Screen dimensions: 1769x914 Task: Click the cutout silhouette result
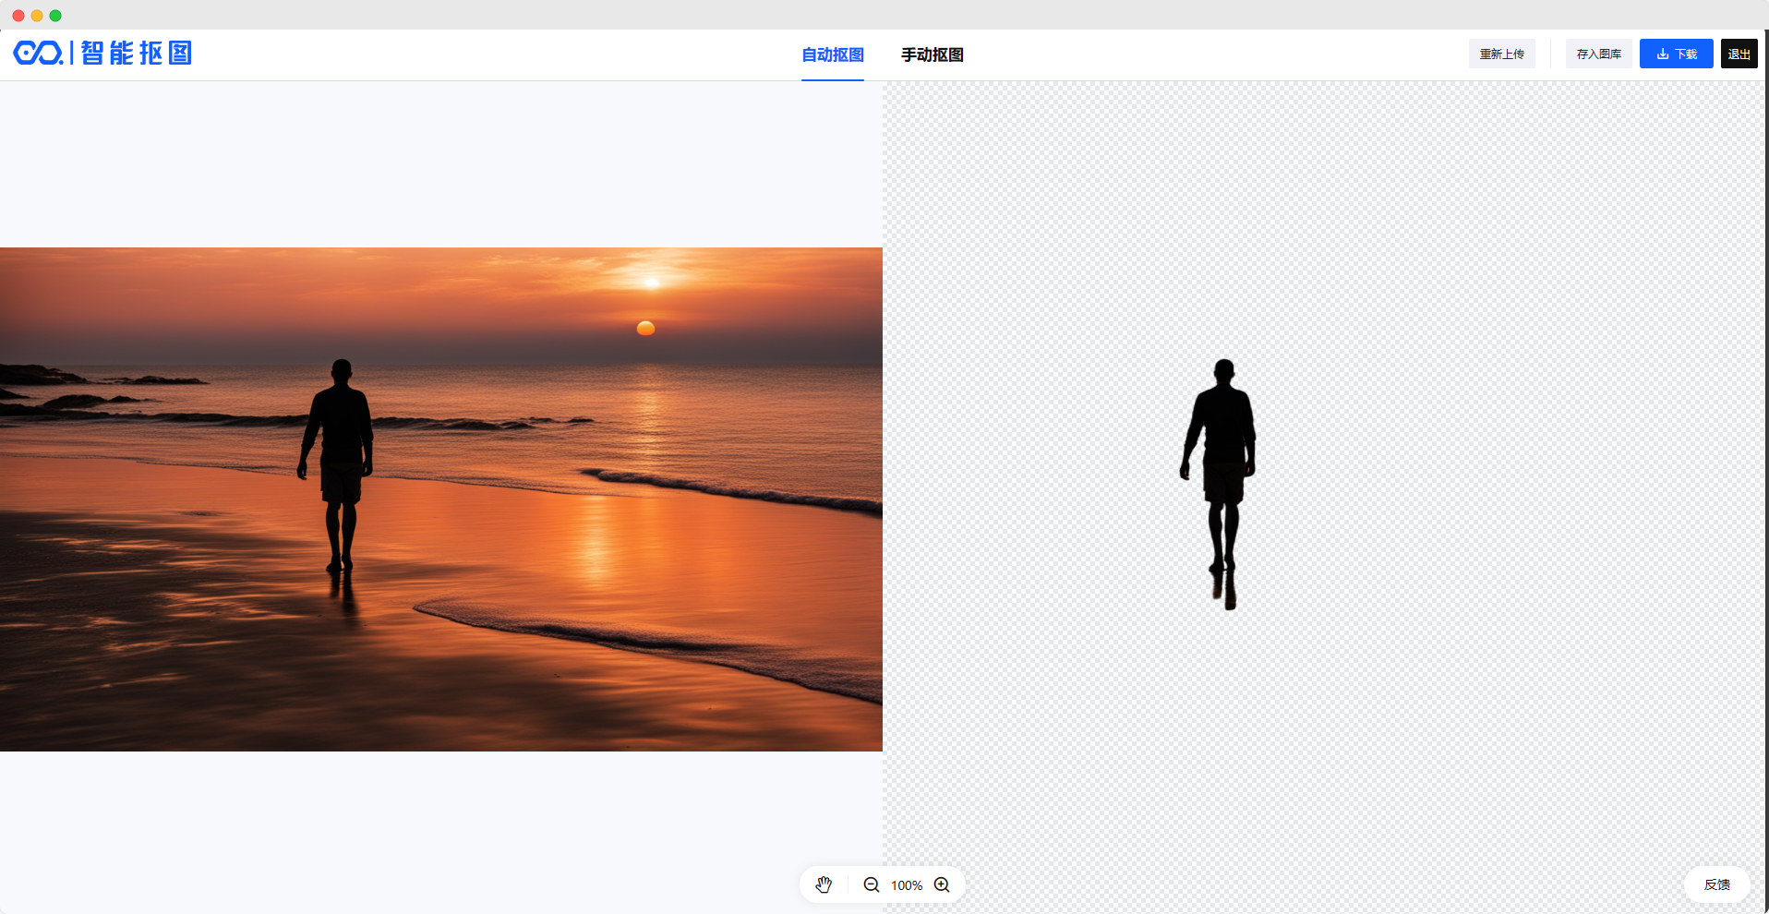[x=1219, y=485]
